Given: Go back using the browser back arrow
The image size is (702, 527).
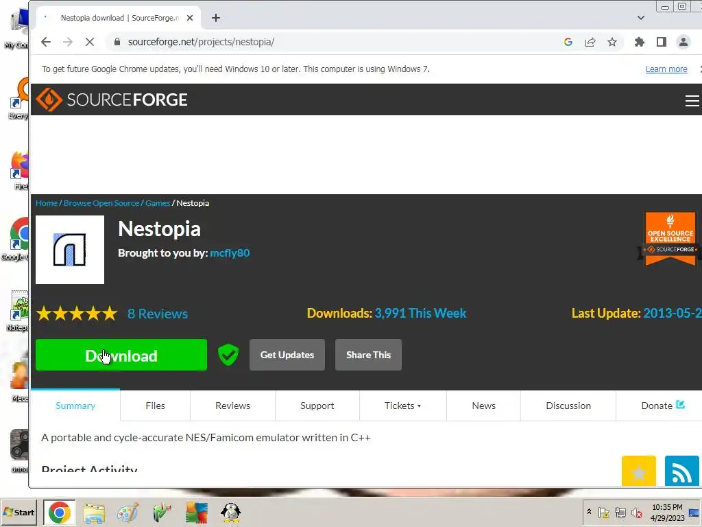Looking at the screenshot, I should [46, 42].
